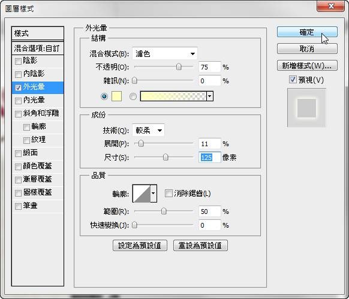Viewport: 349px width, 299px height.
Task: Enable the 緞面 style checkbox
Action: [18, 153]
